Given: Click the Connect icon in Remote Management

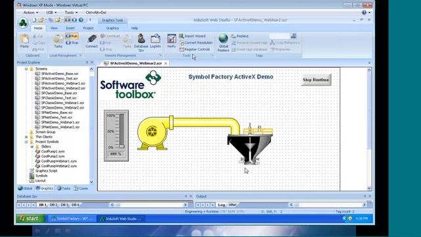Looking at the screenshot, I should point(91,41).
